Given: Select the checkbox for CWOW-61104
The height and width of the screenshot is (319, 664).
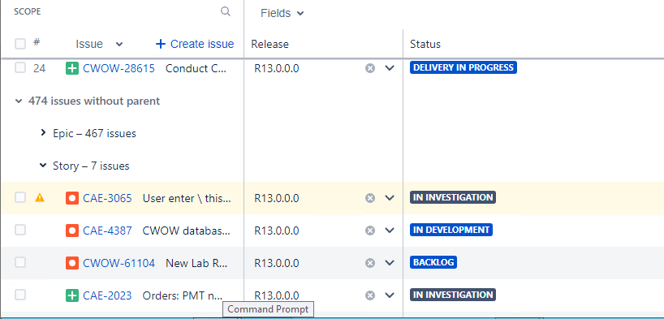Looking at the screenshot, I should tap(20, 263).
